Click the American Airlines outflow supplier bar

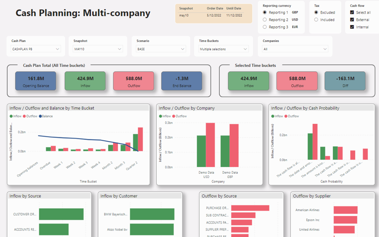pyautogui.click(x=345, y=210)
